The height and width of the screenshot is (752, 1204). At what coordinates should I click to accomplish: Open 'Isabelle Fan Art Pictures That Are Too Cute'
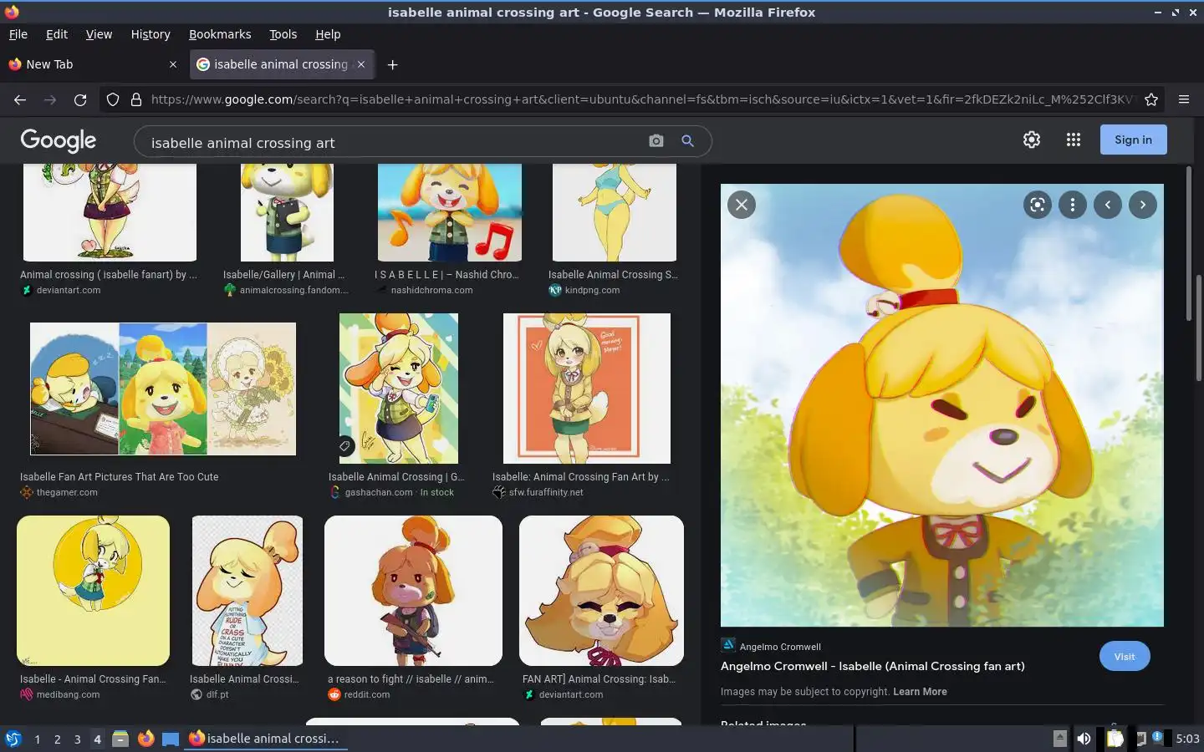click(119, 477)
